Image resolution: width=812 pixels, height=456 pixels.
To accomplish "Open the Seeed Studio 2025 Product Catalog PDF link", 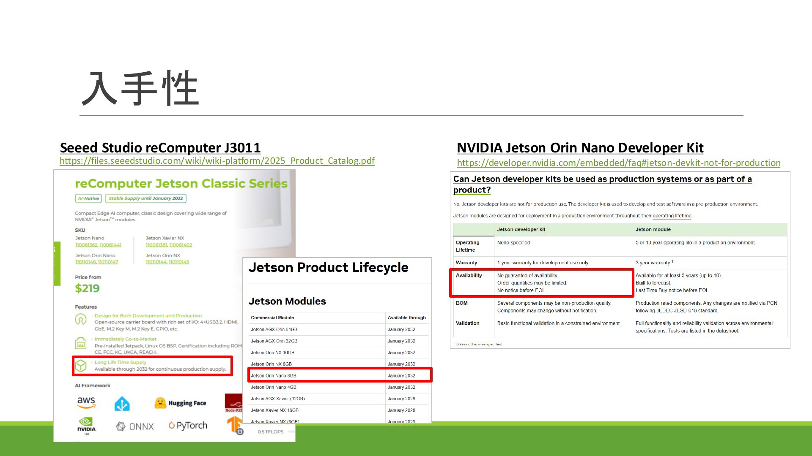I will (217, 161).
